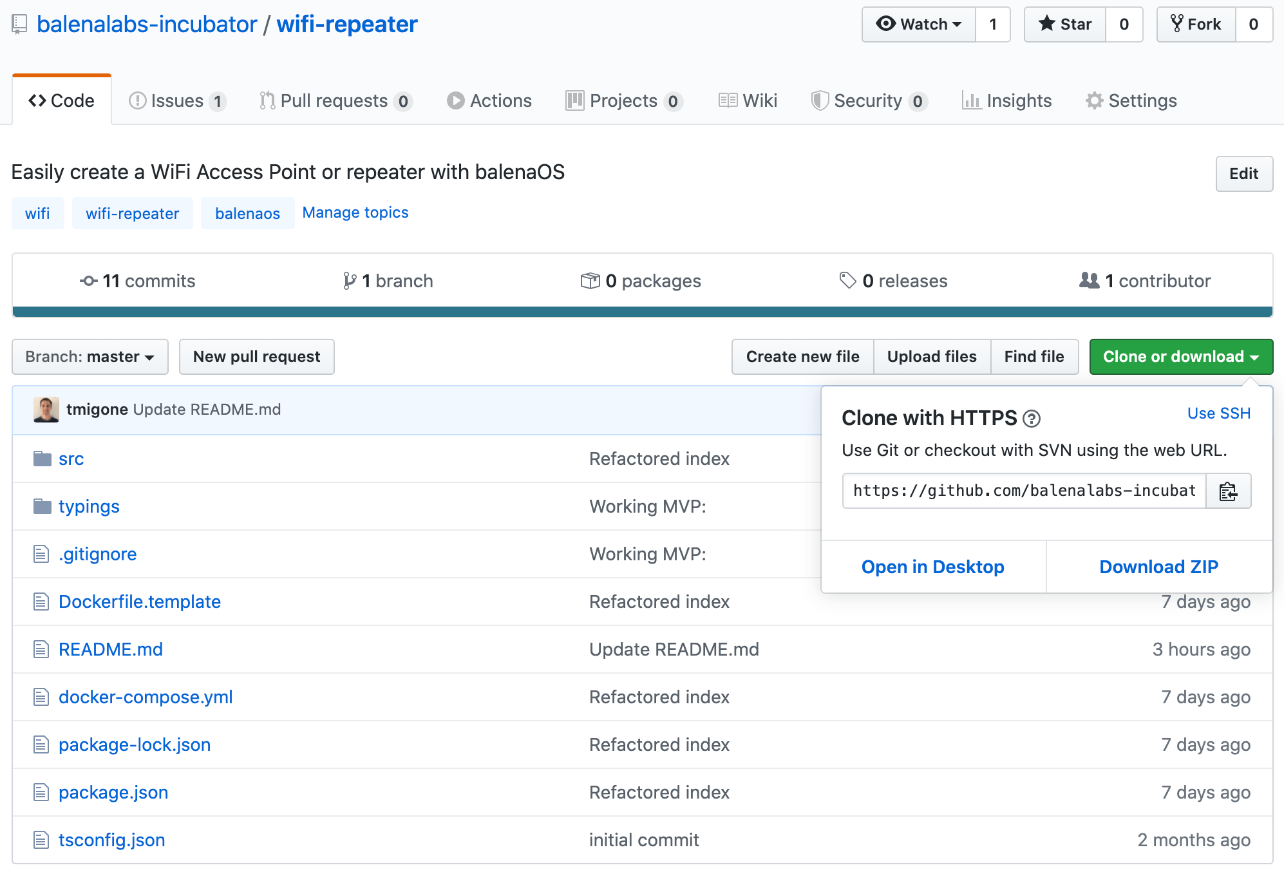Switch to the Issues tab

176,100
